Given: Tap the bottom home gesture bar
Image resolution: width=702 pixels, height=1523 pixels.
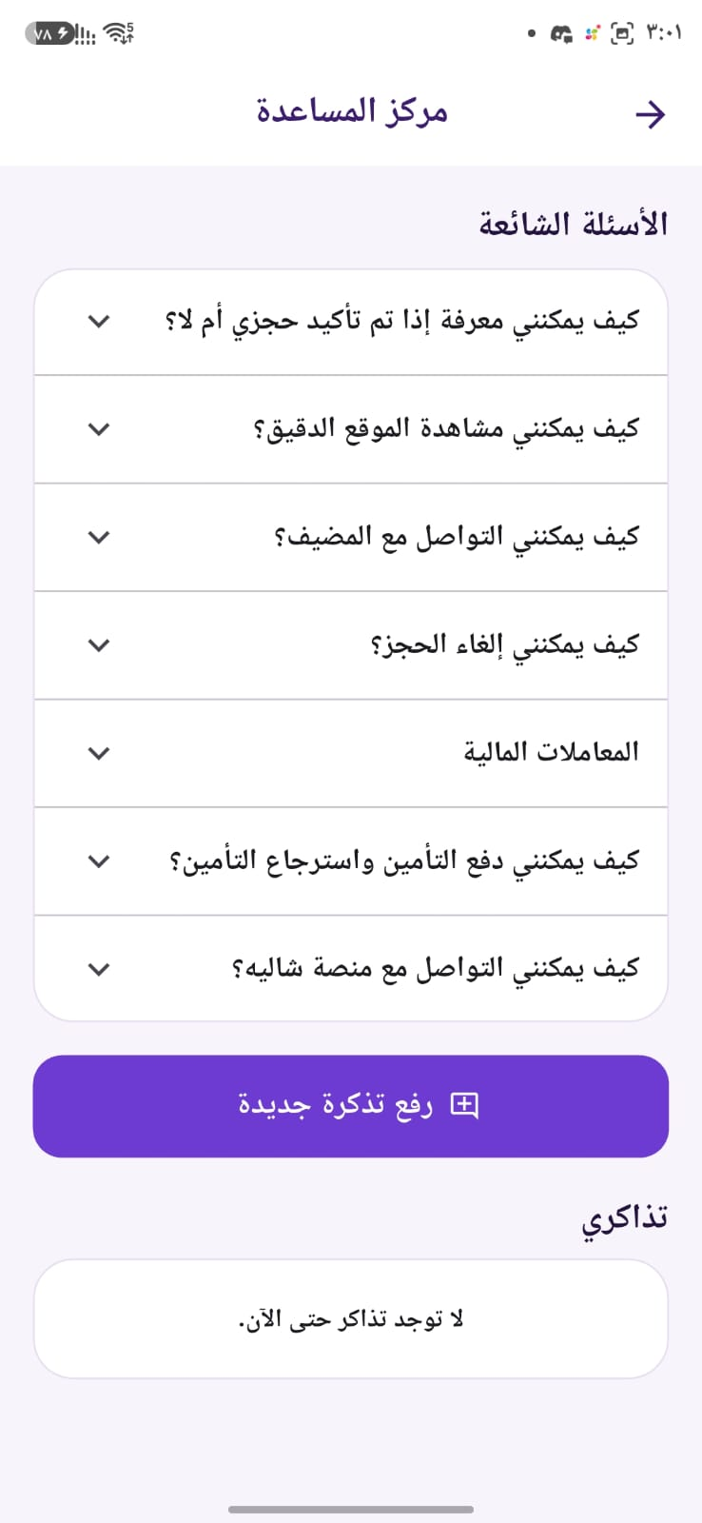Looking at the screenshot, I should pos(351,1510).
